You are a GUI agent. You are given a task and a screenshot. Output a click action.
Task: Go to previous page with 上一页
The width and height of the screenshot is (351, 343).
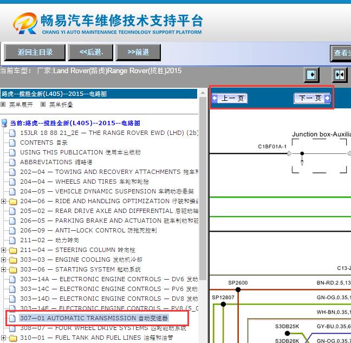coord(230,98)
